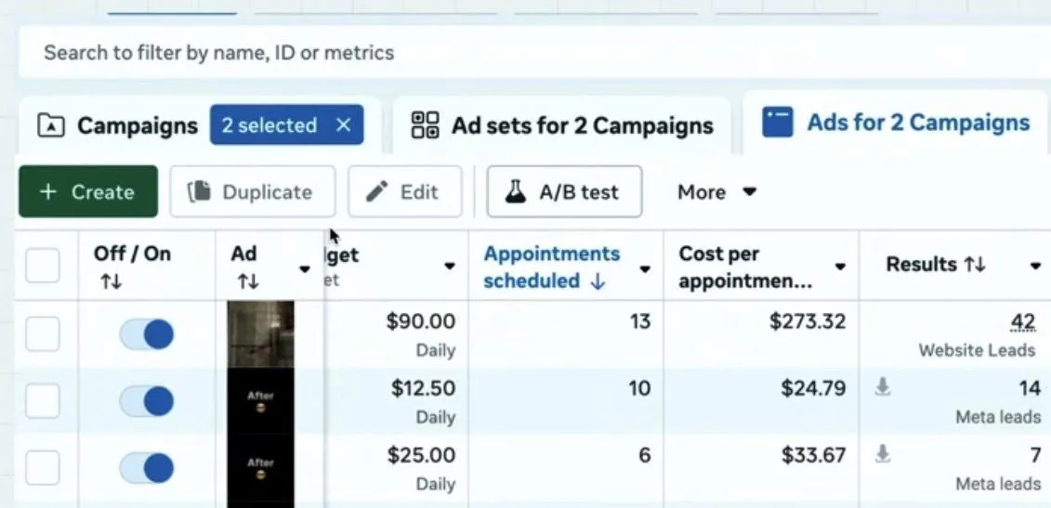The image size is (1051, 508).
Task: Tick the select-all checkbox in the table header
Action: pyautogui.click(x=43, y=267)
